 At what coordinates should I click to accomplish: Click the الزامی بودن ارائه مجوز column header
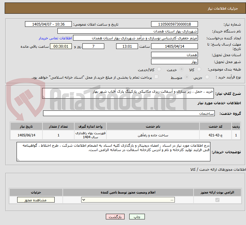pyautogui.click(x=217, y=192)
